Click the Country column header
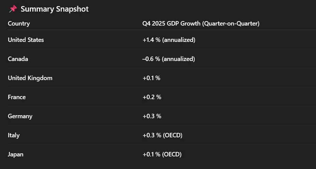 click(x=19, y=24)
